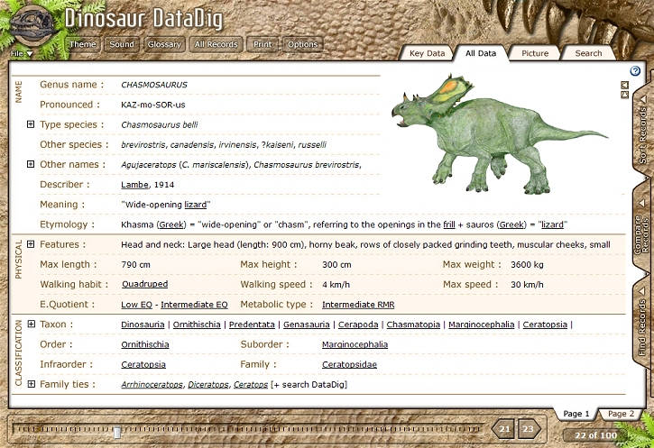Expand the Find Records side panel
The image size is (654, 448).
coord(643,322)
